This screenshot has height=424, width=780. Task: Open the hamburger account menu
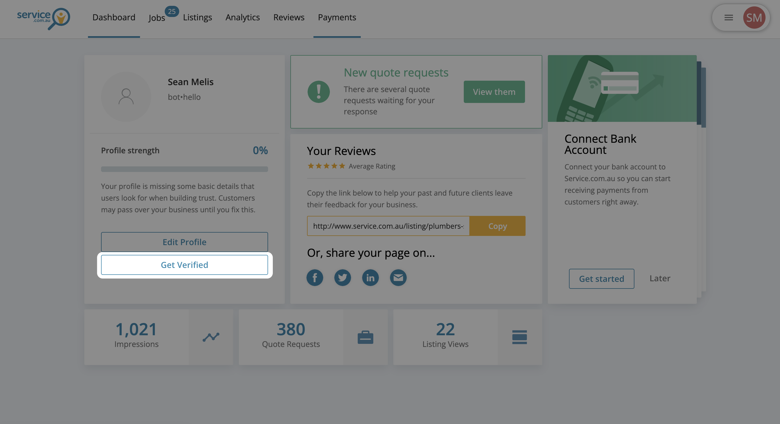coord(729,18)
